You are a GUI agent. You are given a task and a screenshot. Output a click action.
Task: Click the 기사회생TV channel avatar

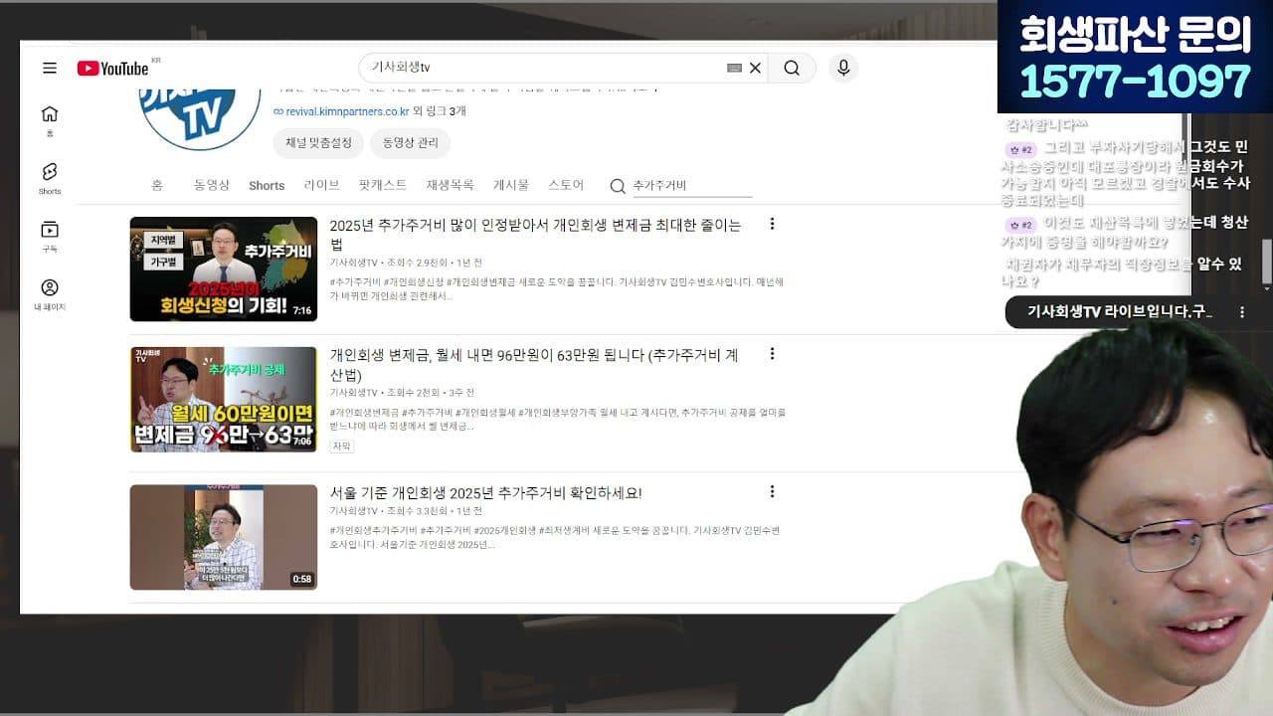coord(200,117)
